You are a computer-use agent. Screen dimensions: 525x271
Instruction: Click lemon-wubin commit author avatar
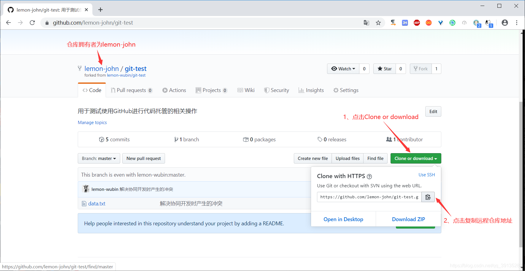coord(86,189)
